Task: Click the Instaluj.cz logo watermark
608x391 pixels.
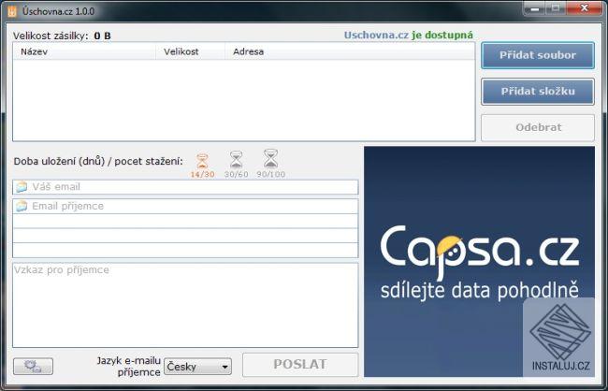Action: coord(560,337)
